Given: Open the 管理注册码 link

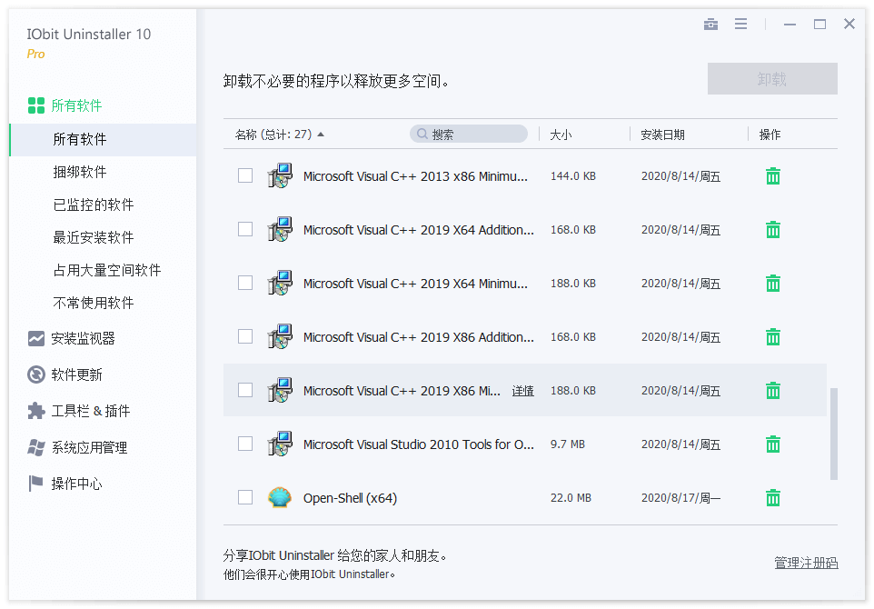Looking at the screenshot, I should coord(805,564).
